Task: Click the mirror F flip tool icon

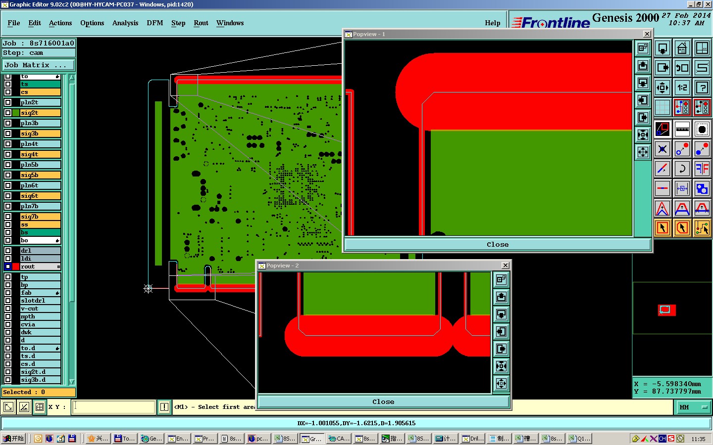Action: pyautogui.click(x=702, y=169)
